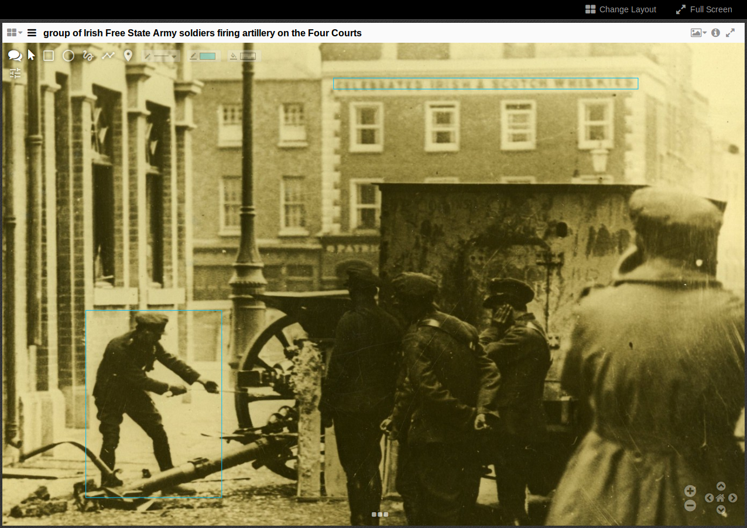
Task: Pan down with the down chevron
Action: click(721, 510)
